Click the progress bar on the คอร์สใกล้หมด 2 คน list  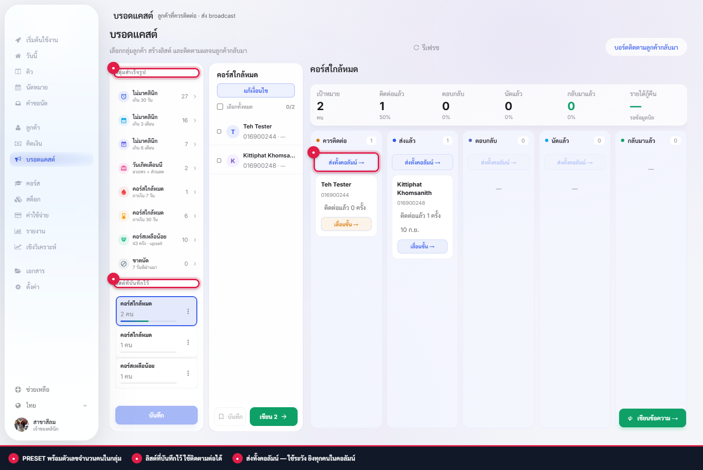[x=149, y=321]
